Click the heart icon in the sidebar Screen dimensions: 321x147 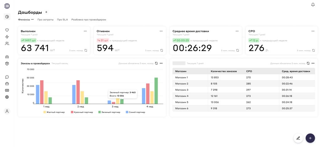[x=7, y=30]
